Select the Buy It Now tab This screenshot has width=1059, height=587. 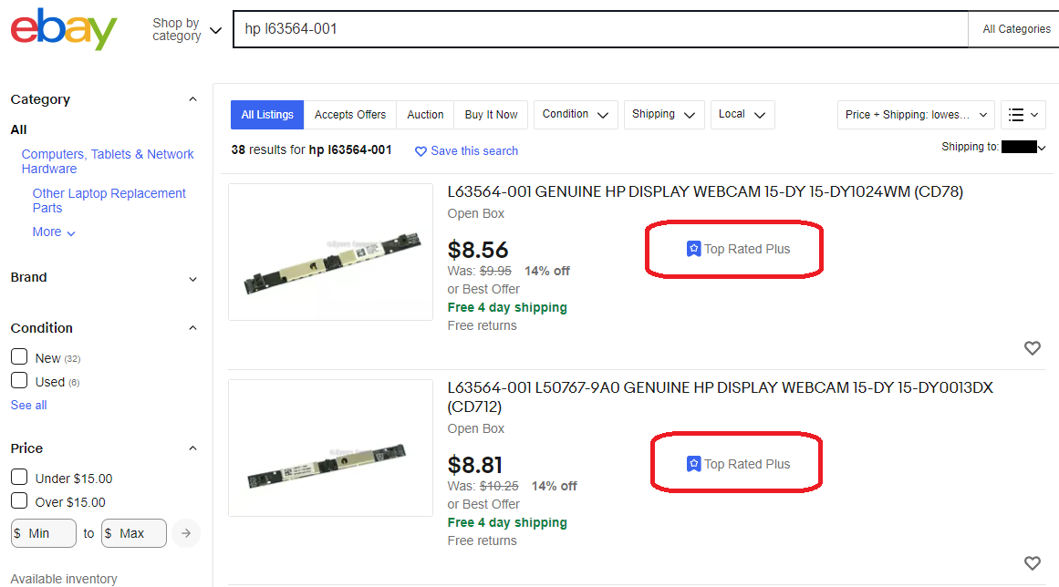491,115
